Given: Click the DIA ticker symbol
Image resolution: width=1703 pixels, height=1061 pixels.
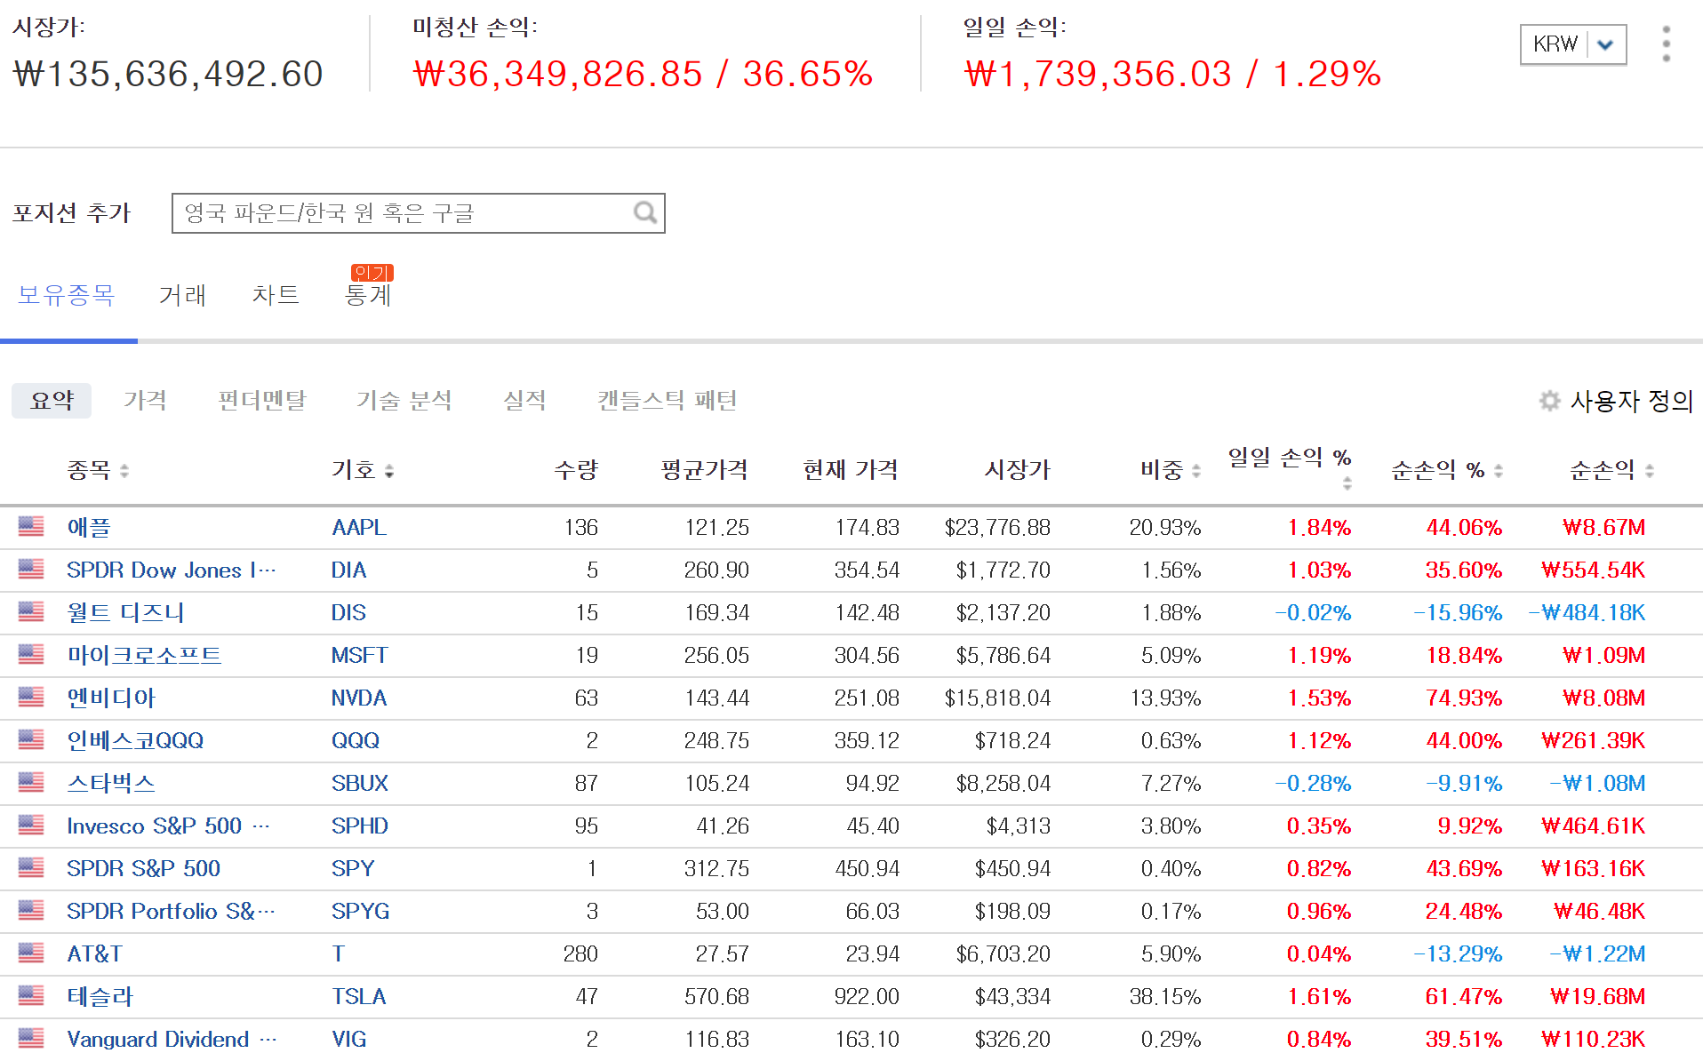Looking at the screenshot, I should coord(348,570).
